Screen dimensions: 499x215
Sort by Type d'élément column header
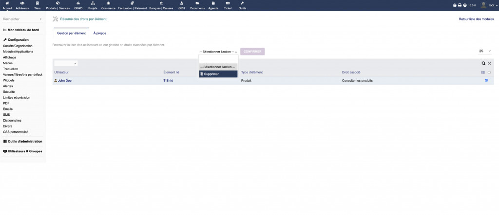[x=252, y=72]
